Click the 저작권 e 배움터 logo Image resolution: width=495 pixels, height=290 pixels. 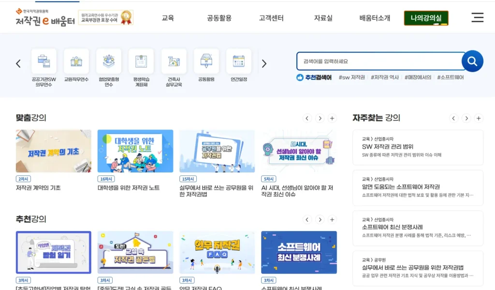[44, 21]
